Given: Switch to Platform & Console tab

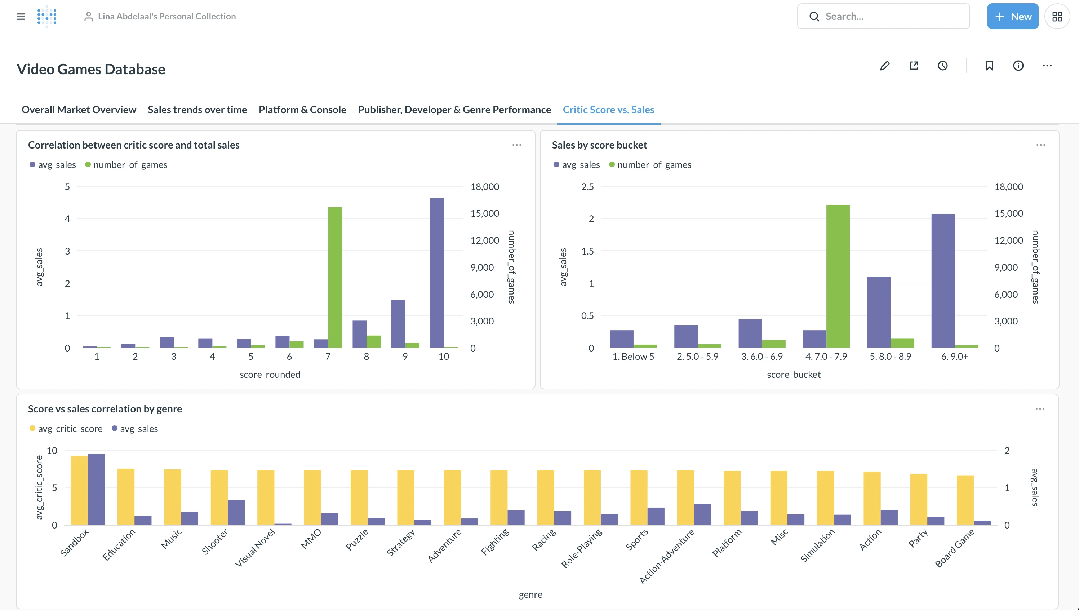Looking at the screenshot, I should 302,110.
